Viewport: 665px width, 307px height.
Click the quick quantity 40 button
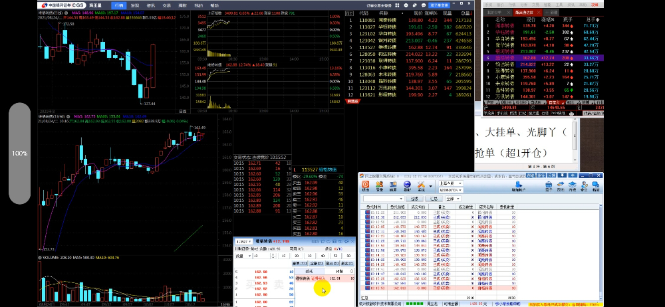point(323,256)
